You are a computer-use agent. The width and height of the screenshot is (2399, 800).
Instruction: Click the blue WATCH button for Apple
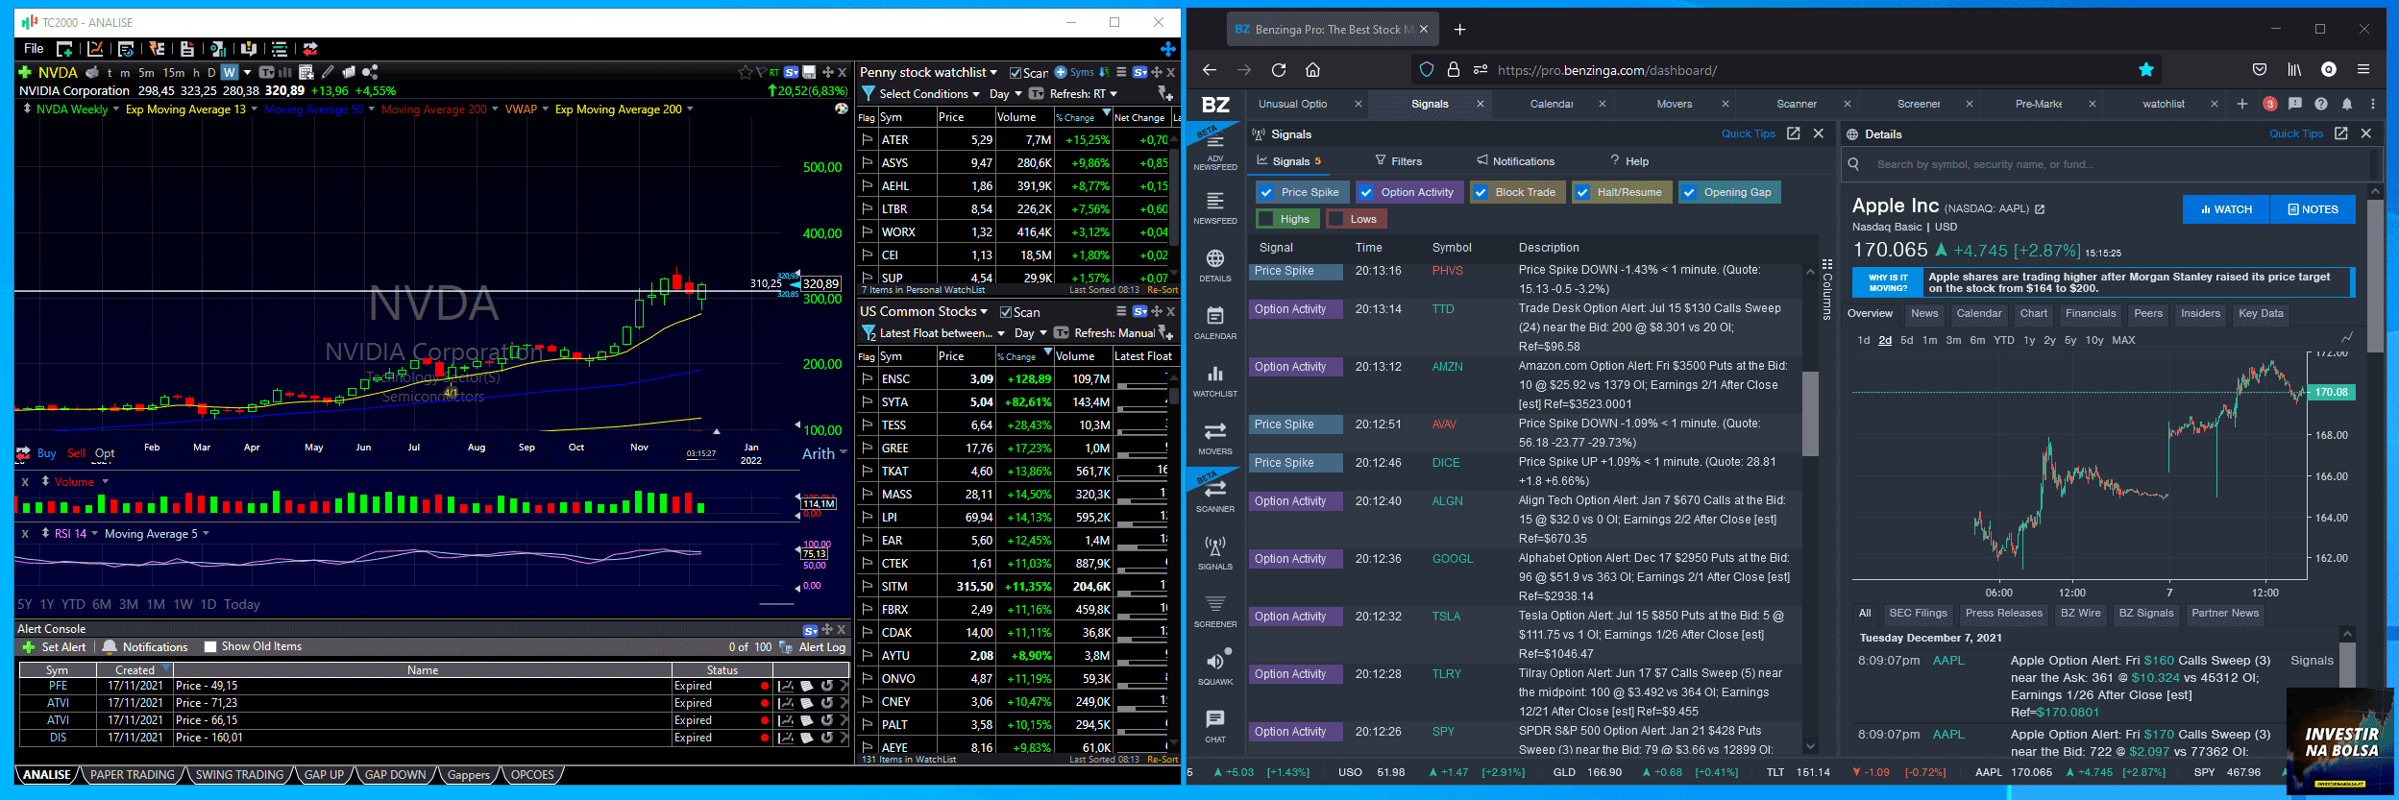click(x=2226, y=209)
